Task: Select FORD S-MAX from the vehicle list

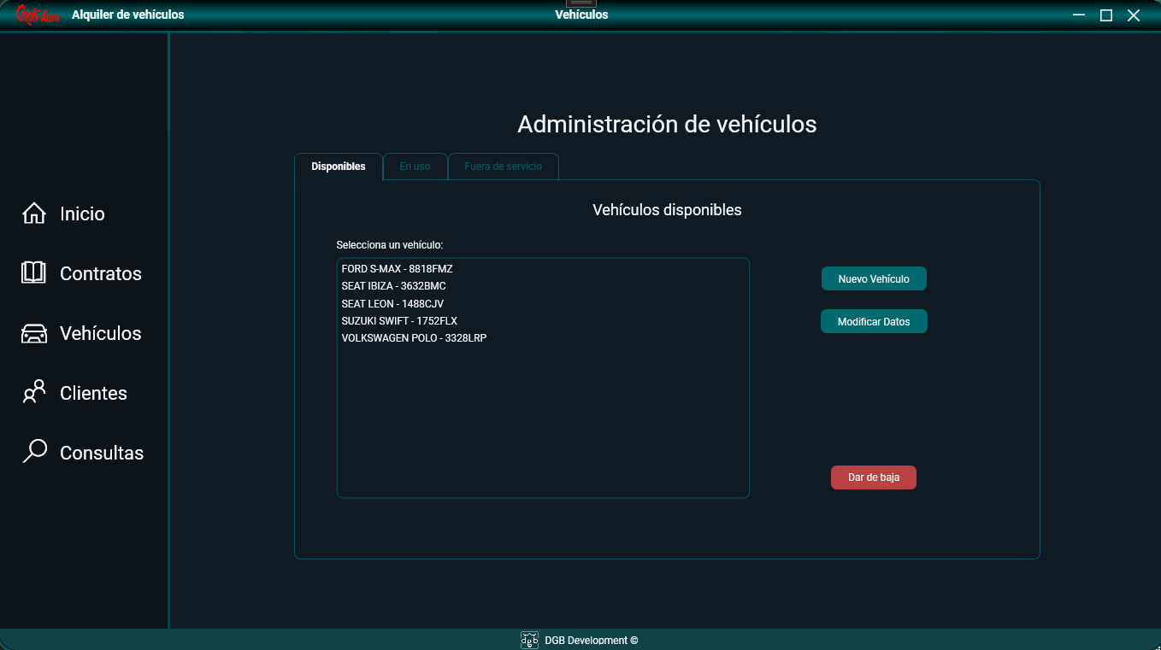Action: click(397, 268)
